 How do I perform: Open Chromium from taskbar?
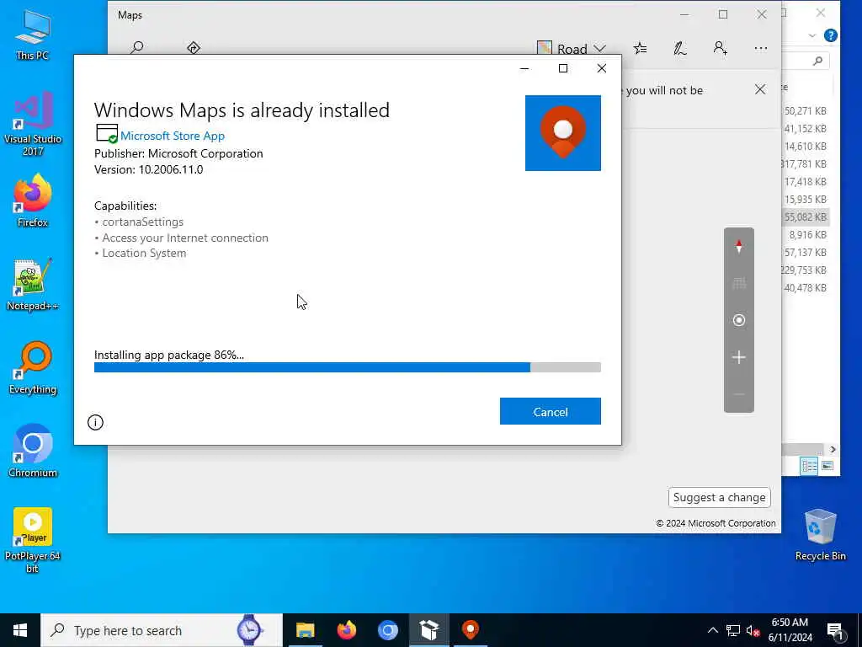pyautogui.click(x=387, y=630)
